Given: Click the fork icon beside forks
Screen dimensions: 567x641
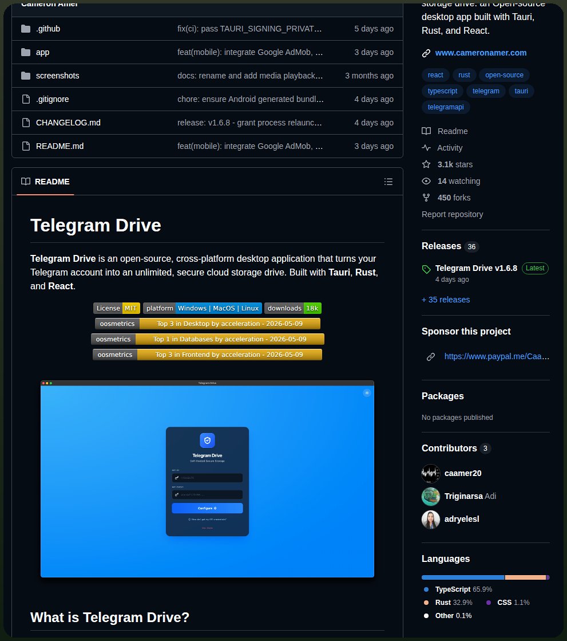Looking at the screenshot, I should tap(426, 198).
